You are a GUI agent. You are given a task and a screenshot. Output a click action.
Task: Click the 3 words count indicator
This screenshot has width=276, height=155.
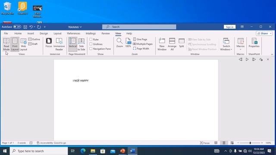(x=22, y=143)
